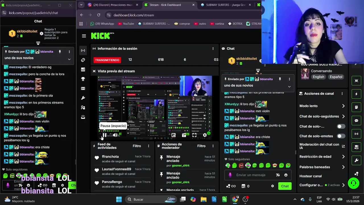
Task: Open the community users sidebar icon
Action: coord(83,108)
